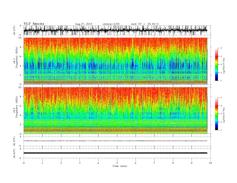Click inside the ch.1 spectrogram panel
Image resolution: width=237 pixels, height=183 pixels.
[116, 61]
